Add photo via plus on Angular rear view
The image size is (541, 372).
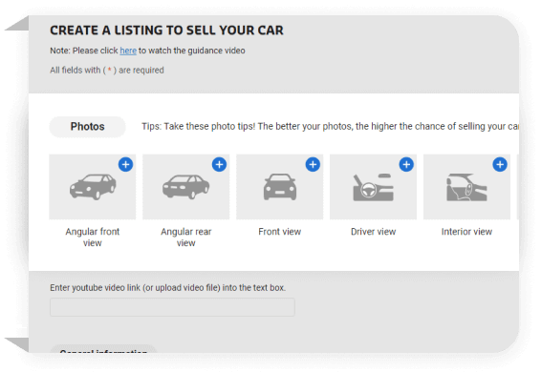(x=219, y=165)
